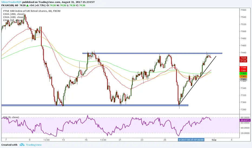This screenshot has width=252, height=148.
Task: Click the 80.0000 RSI axis label
Action: [245, 118]
